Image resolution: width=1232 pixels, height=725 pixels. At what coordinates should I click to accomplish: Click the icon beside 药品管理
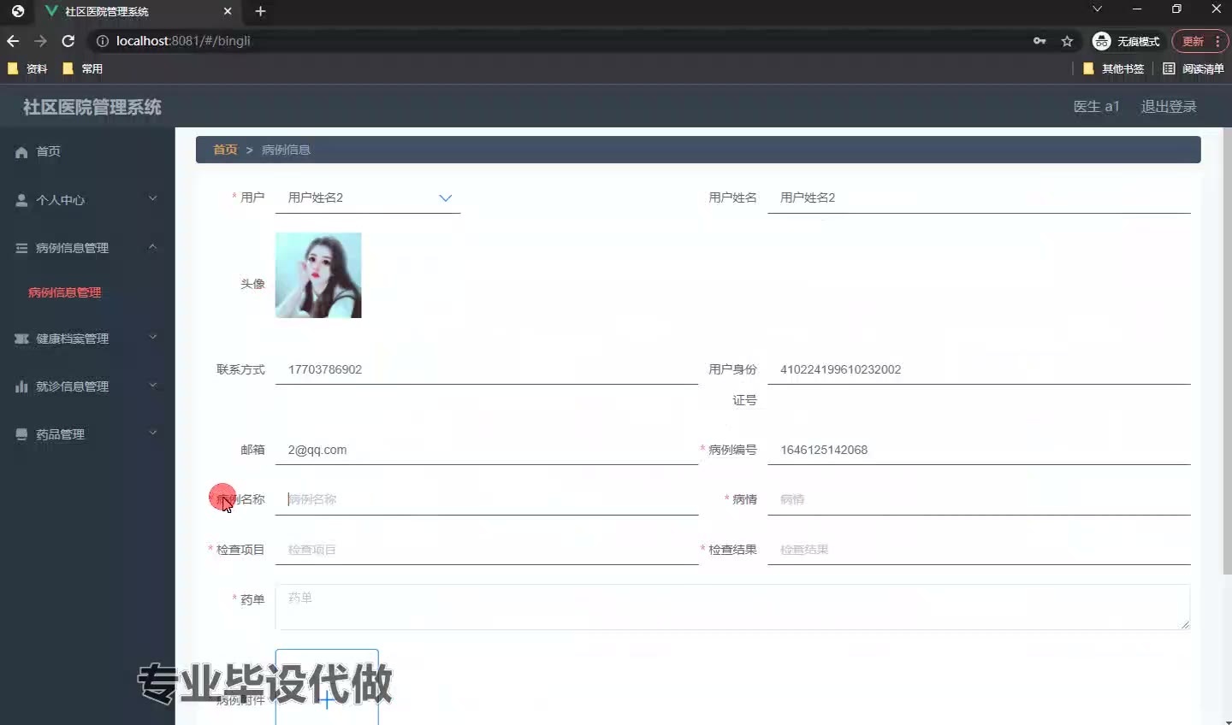click(x=21, y=434)
